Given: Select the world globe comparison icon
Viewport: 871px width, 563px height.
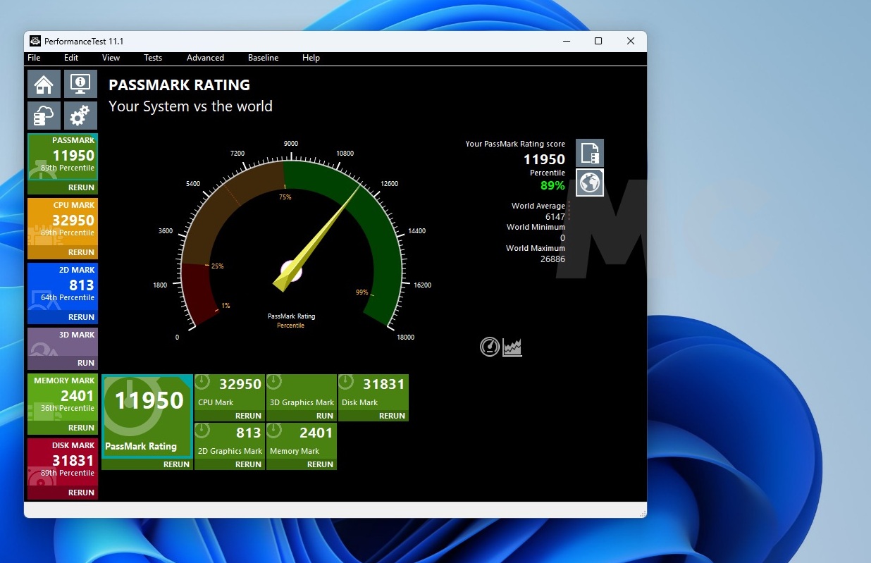Looking at the screenshot, I should 590,182.
